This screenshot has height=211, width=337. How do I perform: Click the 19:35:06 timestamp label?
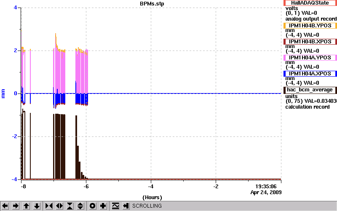tap(266, 186)
